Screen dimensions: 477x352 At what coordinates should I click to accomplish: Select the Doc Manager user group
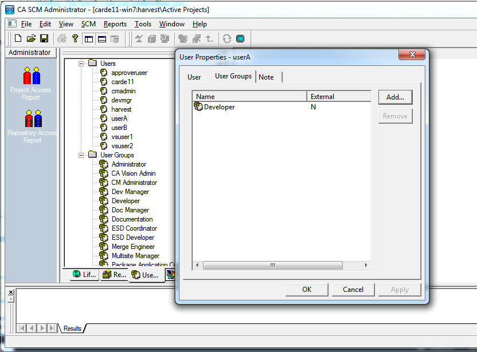130,210
